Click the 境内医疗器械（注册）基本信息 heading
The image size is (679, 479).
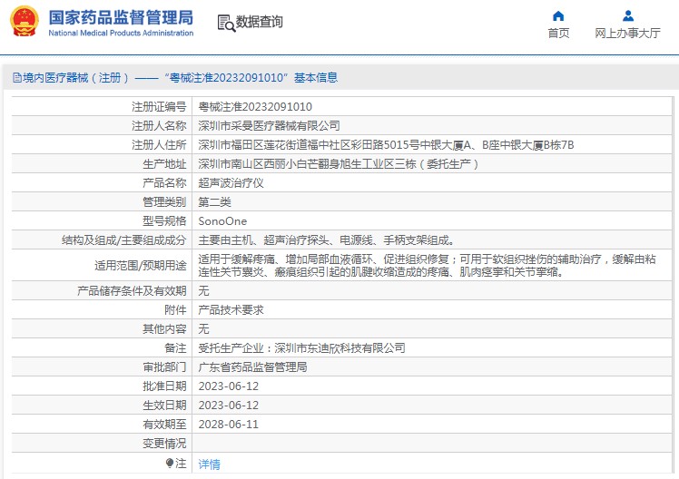tap(180, 78)
